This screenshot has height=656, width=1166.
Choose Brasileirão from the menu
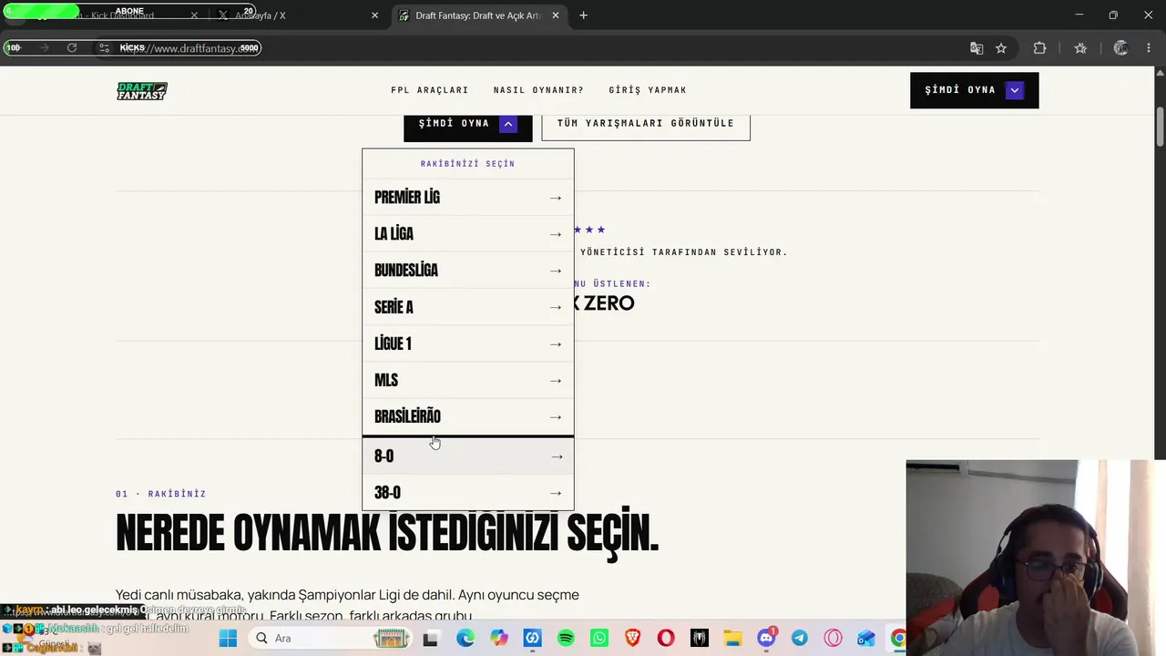click(468, 416)
